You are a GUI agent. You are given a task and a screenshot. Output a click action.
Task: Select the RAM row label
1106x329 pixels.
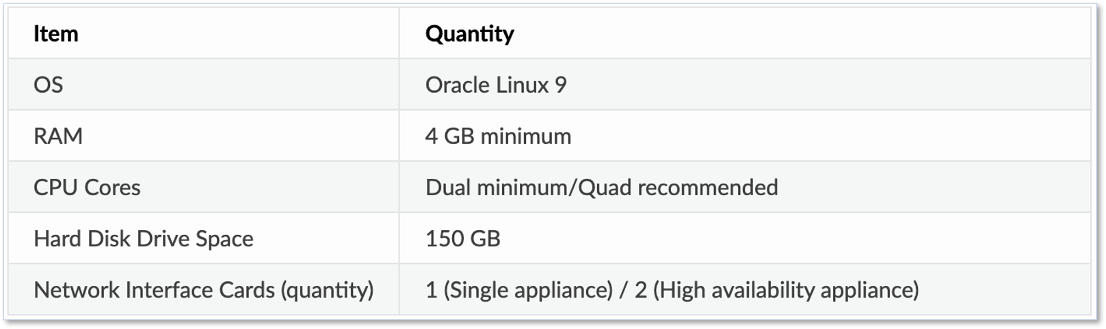tap(58, 136)
